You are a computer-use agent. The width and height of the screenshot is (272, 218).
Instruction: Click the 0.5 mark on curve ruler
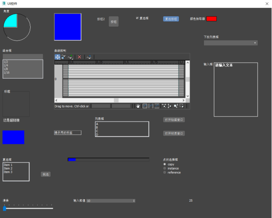[126, 62]
